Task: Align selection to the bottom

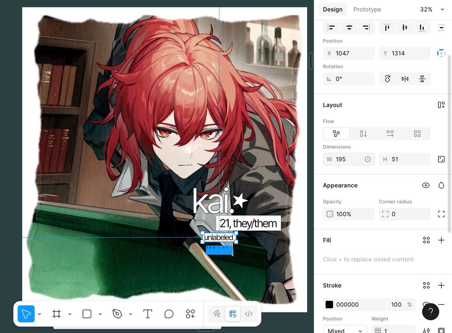Action: (x=422, y=27)
